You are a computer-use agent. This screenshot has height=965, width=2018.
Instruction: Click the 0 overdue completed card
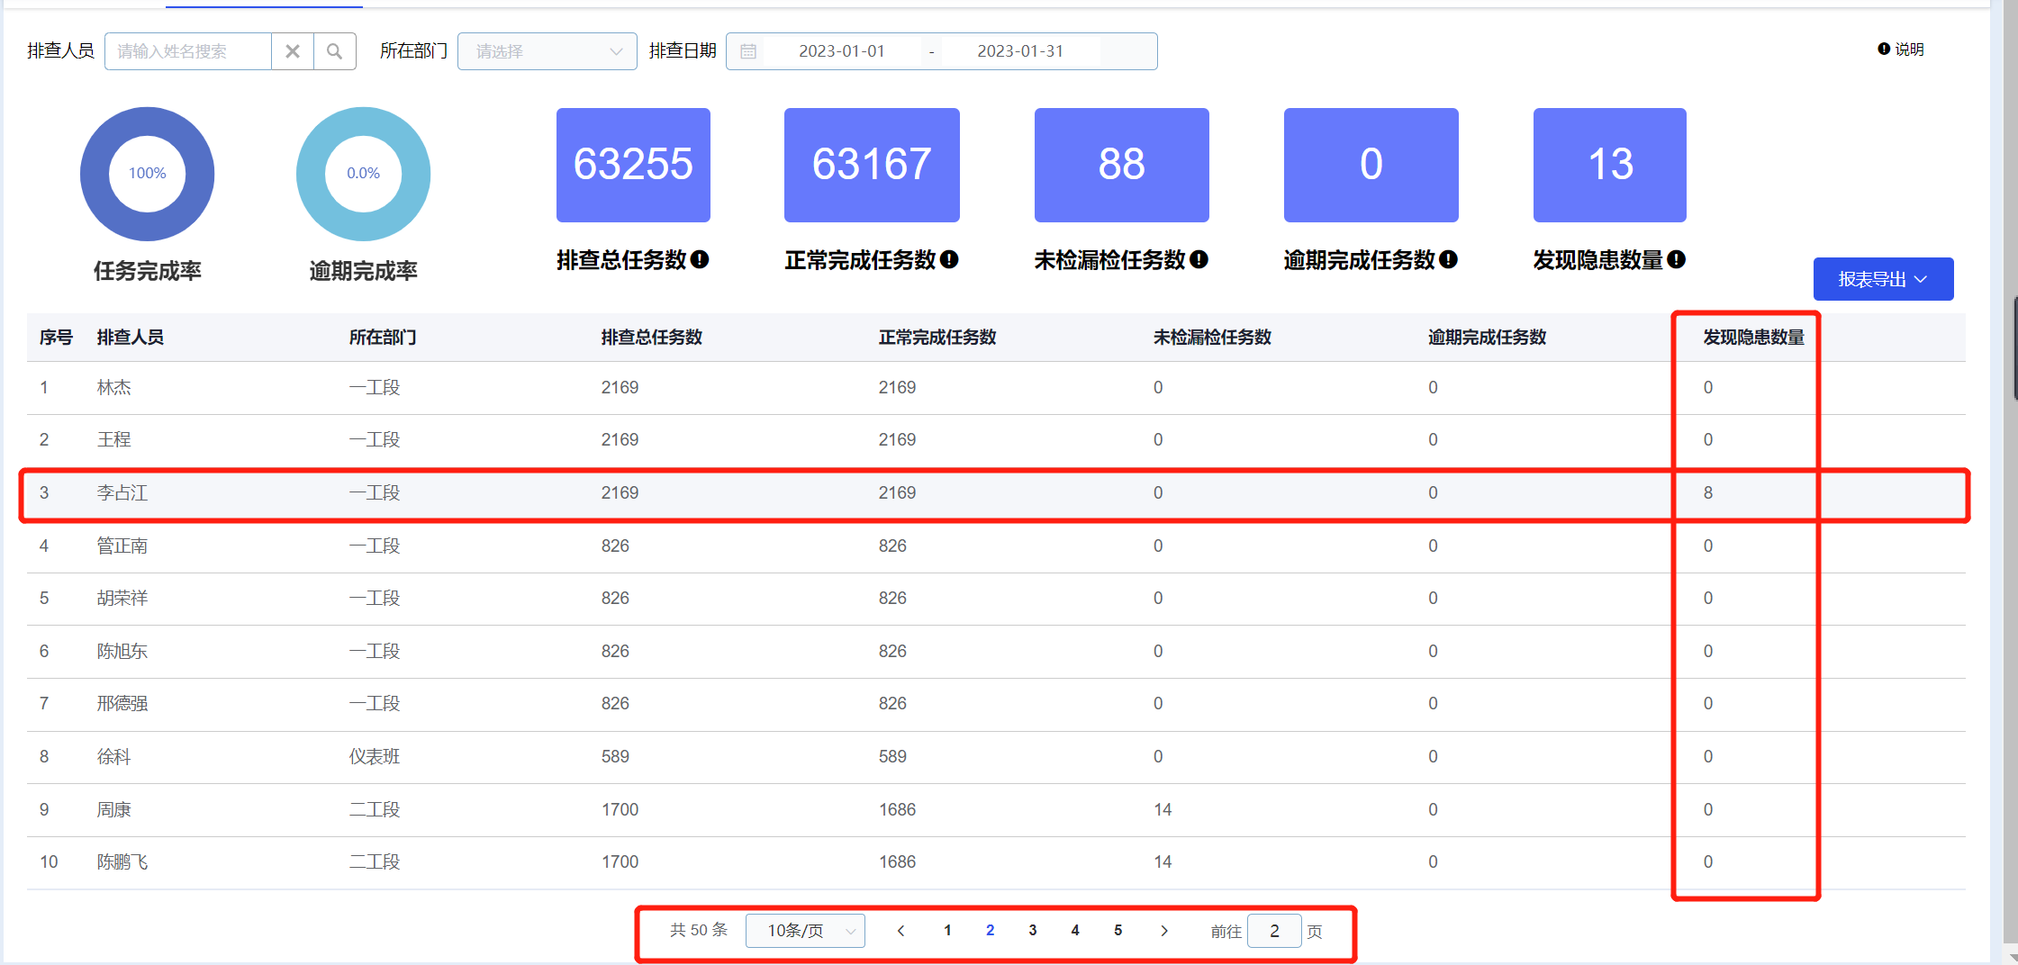coord(1371,165)
